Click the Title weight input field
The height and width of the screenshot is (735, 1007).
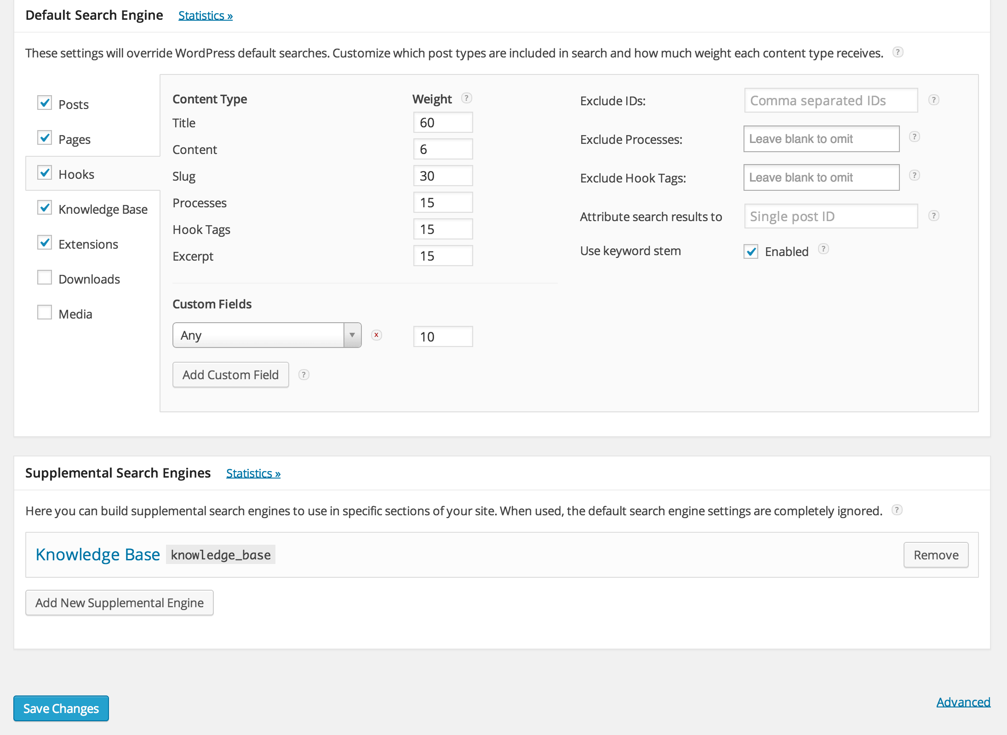(x=442, y=123)
